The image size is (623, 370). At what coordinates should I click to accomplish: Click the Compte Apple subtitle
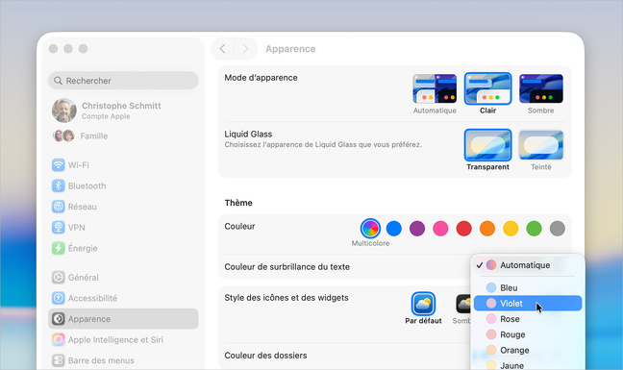[x=106, y=116]
